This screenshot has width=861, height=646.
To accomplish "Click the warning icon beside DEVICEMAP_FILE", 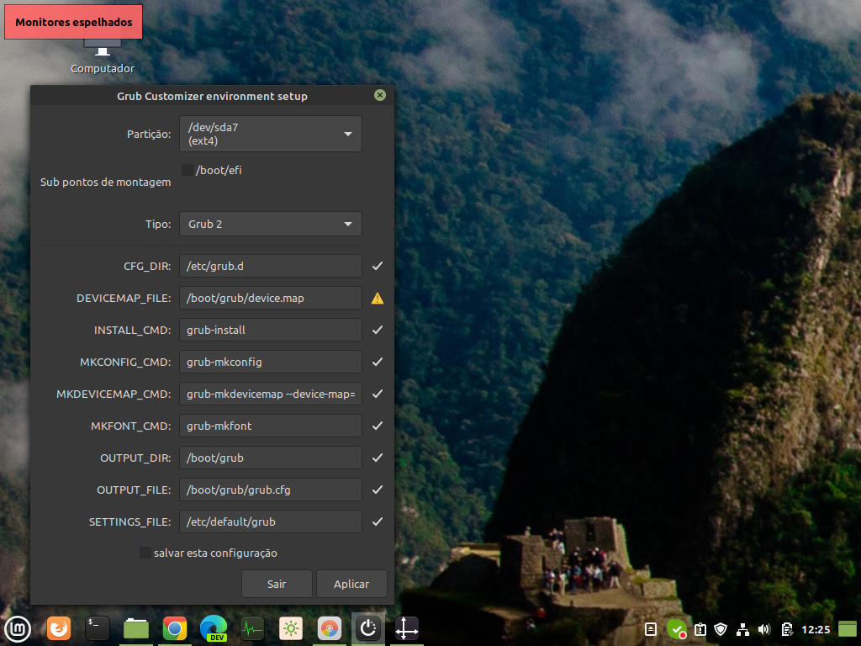I will (378, 299).
